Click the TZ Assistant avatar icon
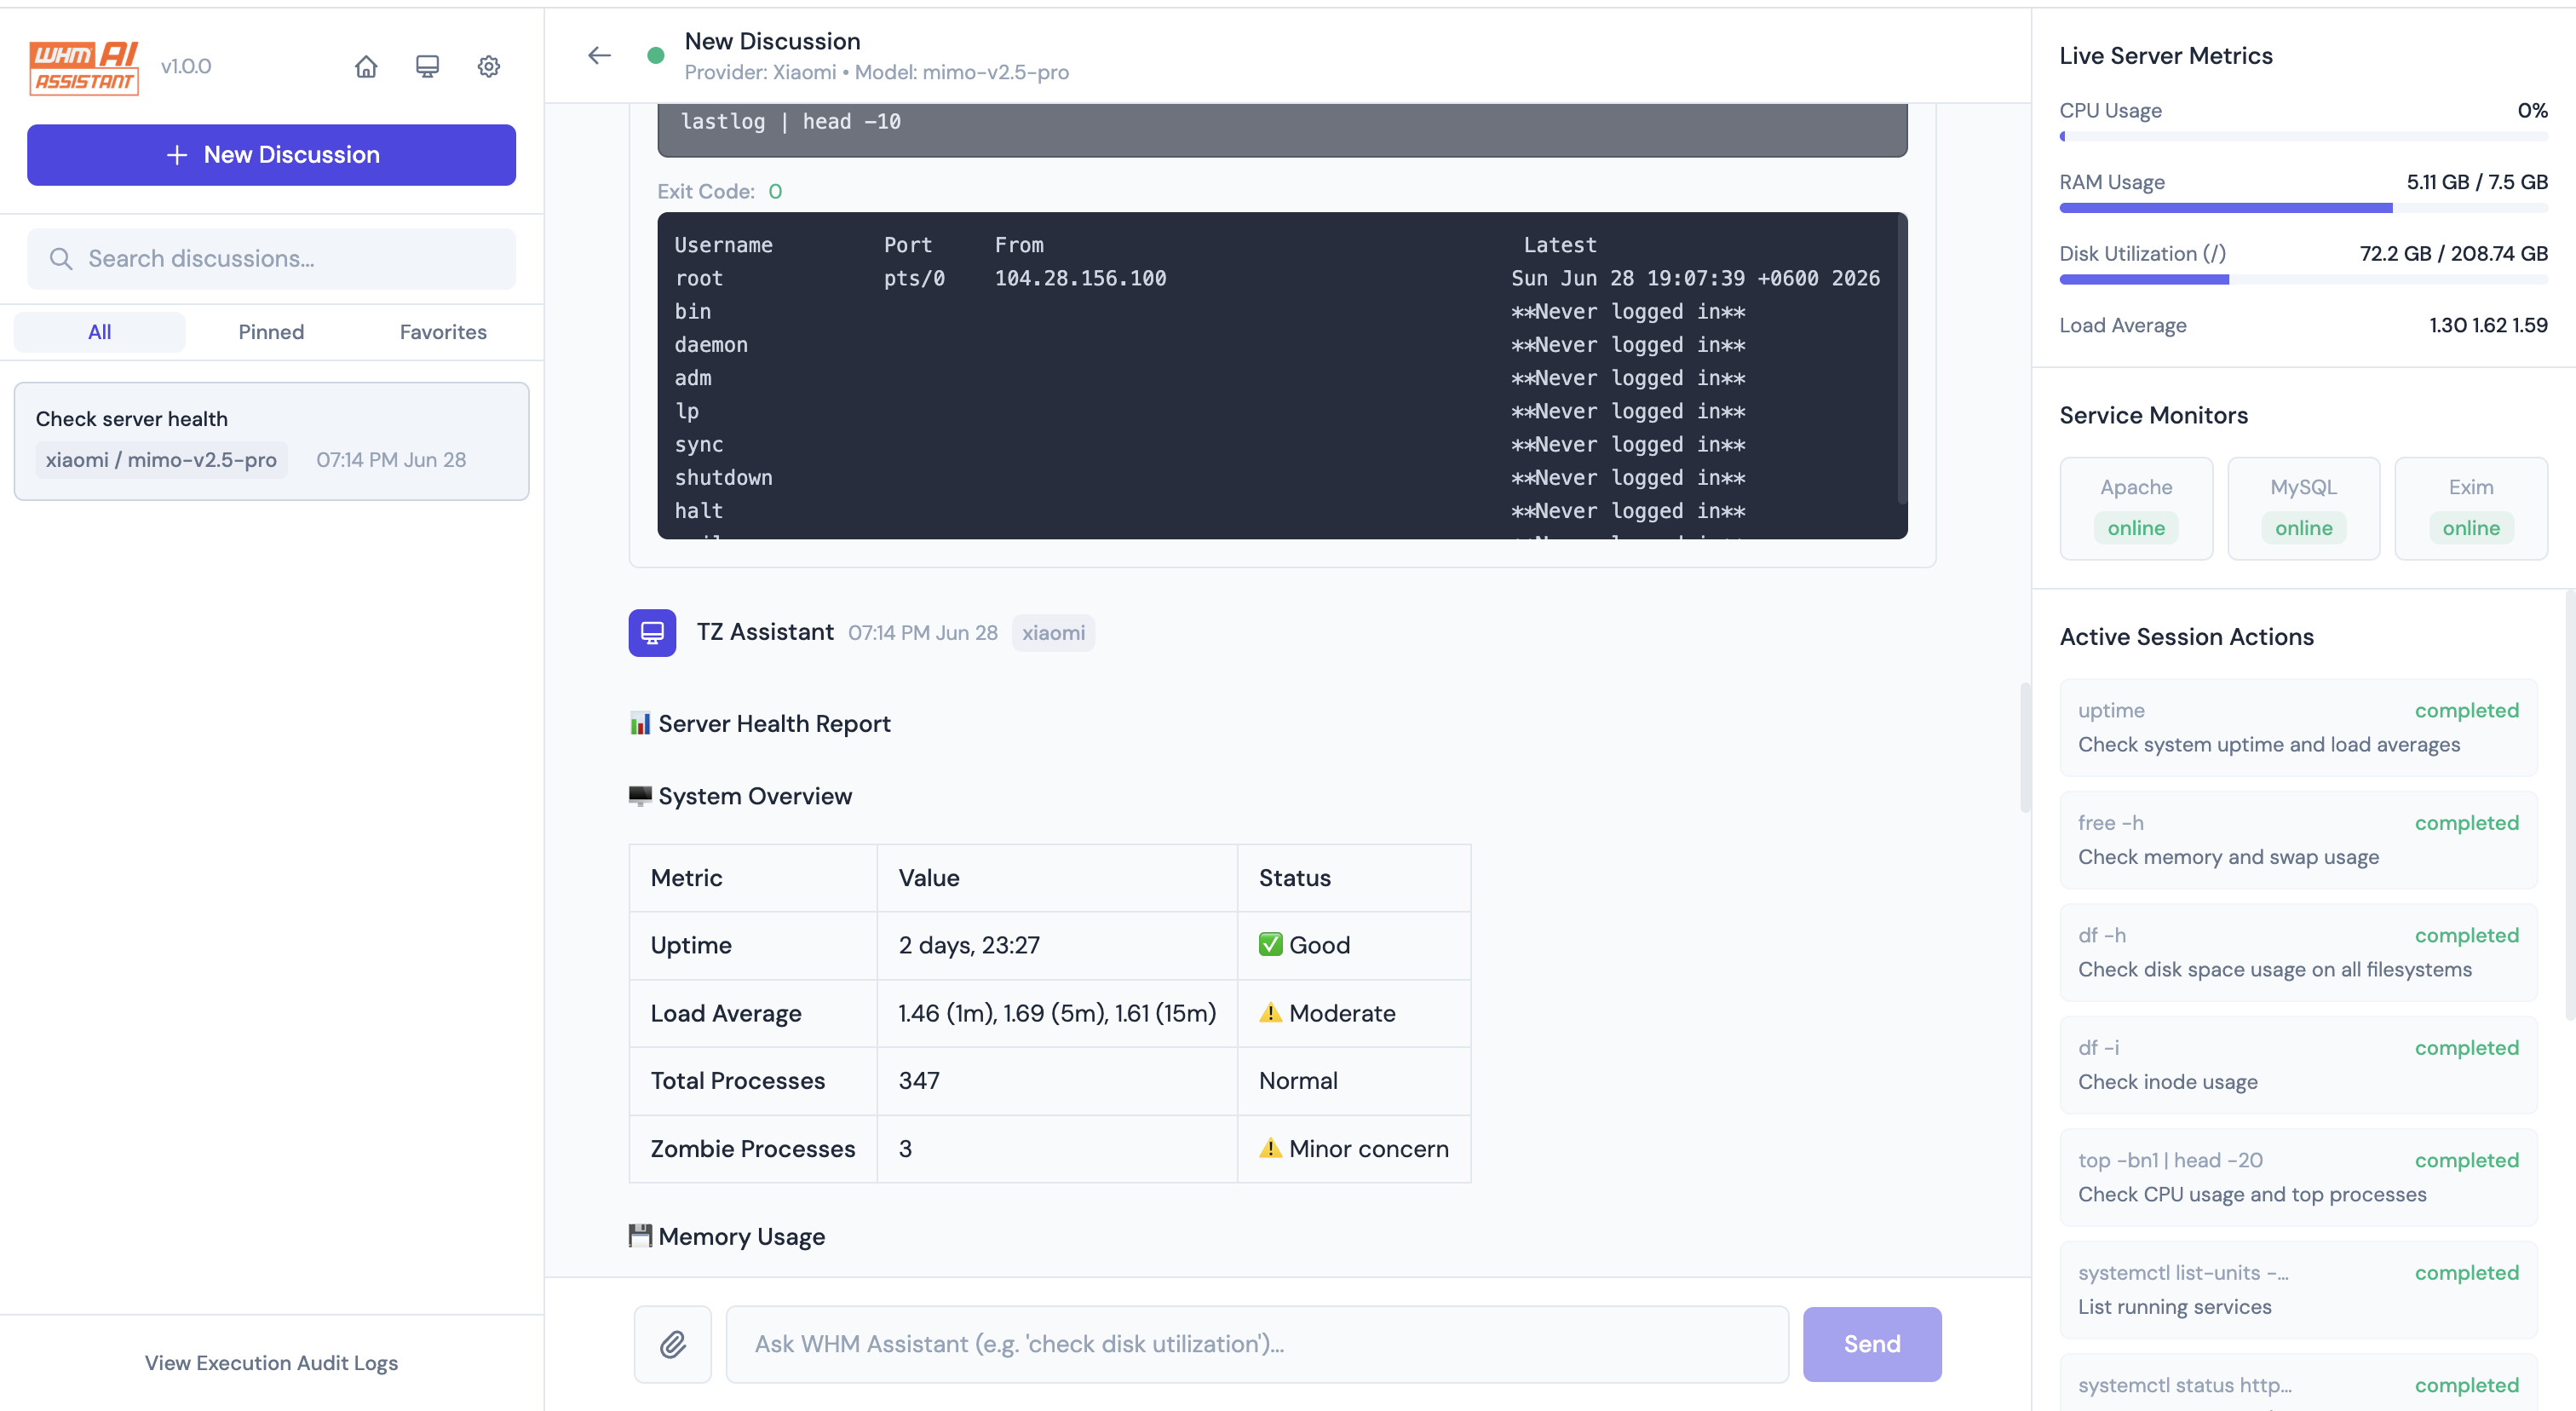The height and width of the screenshot is (1411, 2576). [x=652, y=633]
